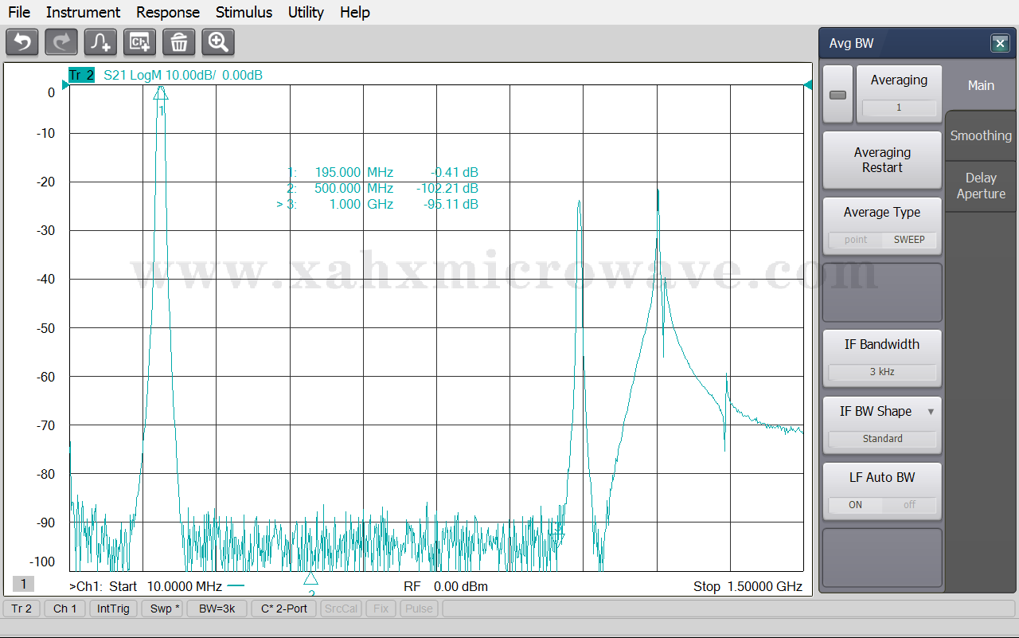Screen dimensions: 1019x638
Task: Close the Avg BW panel
Action: click(x=1000, y=44)
